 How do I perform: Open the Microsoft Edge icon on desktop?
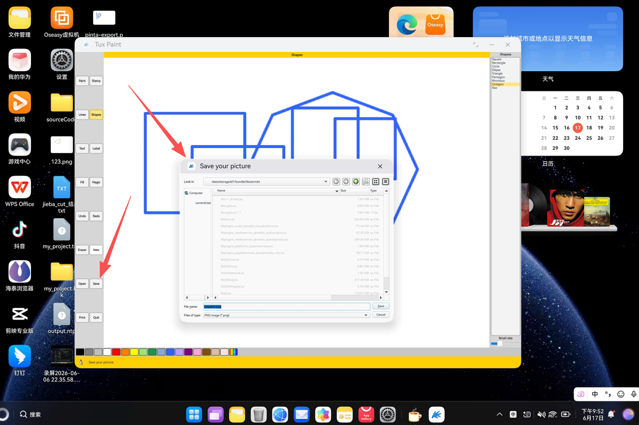coord(407,25)
